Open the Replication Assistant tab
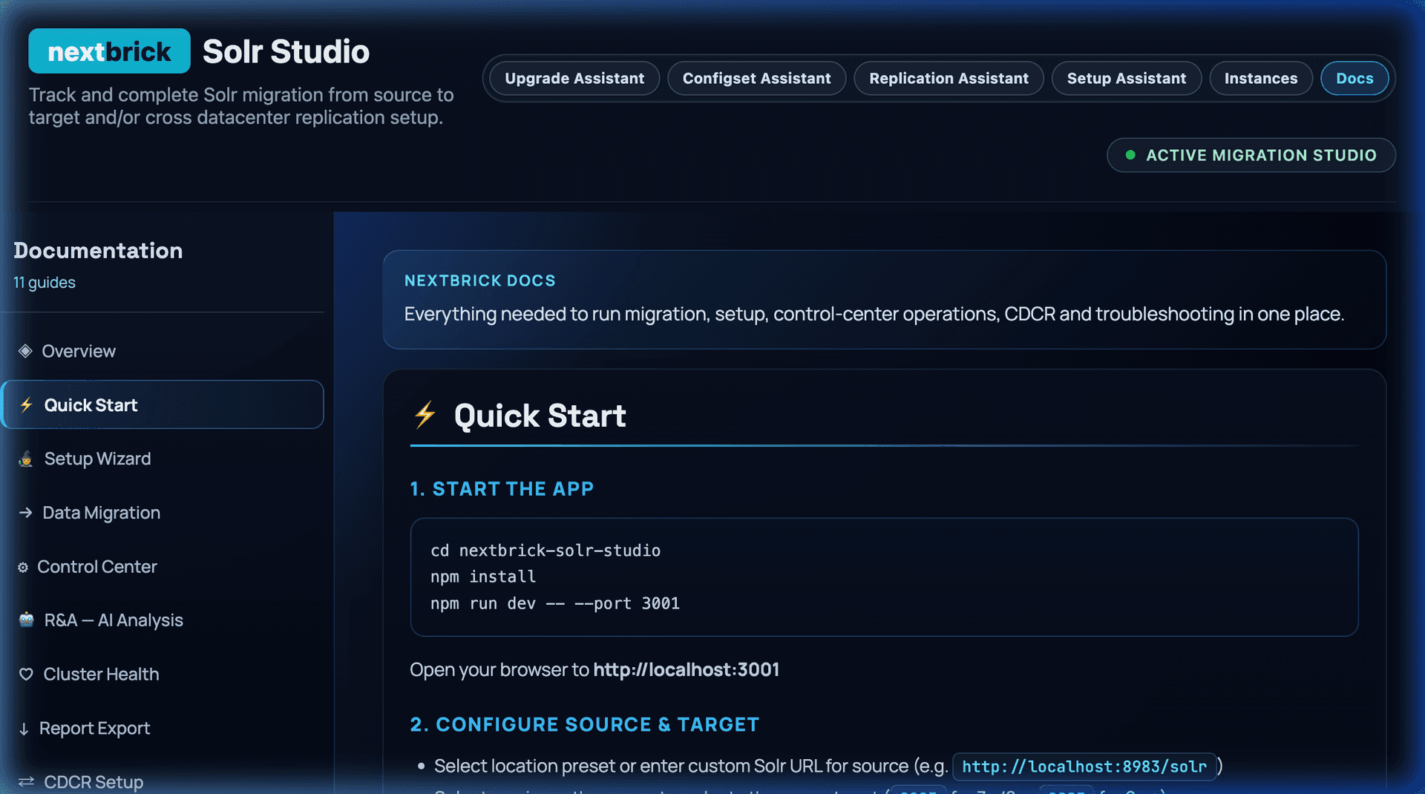This screenshot has width=1425, height=794. pos(949,79)
